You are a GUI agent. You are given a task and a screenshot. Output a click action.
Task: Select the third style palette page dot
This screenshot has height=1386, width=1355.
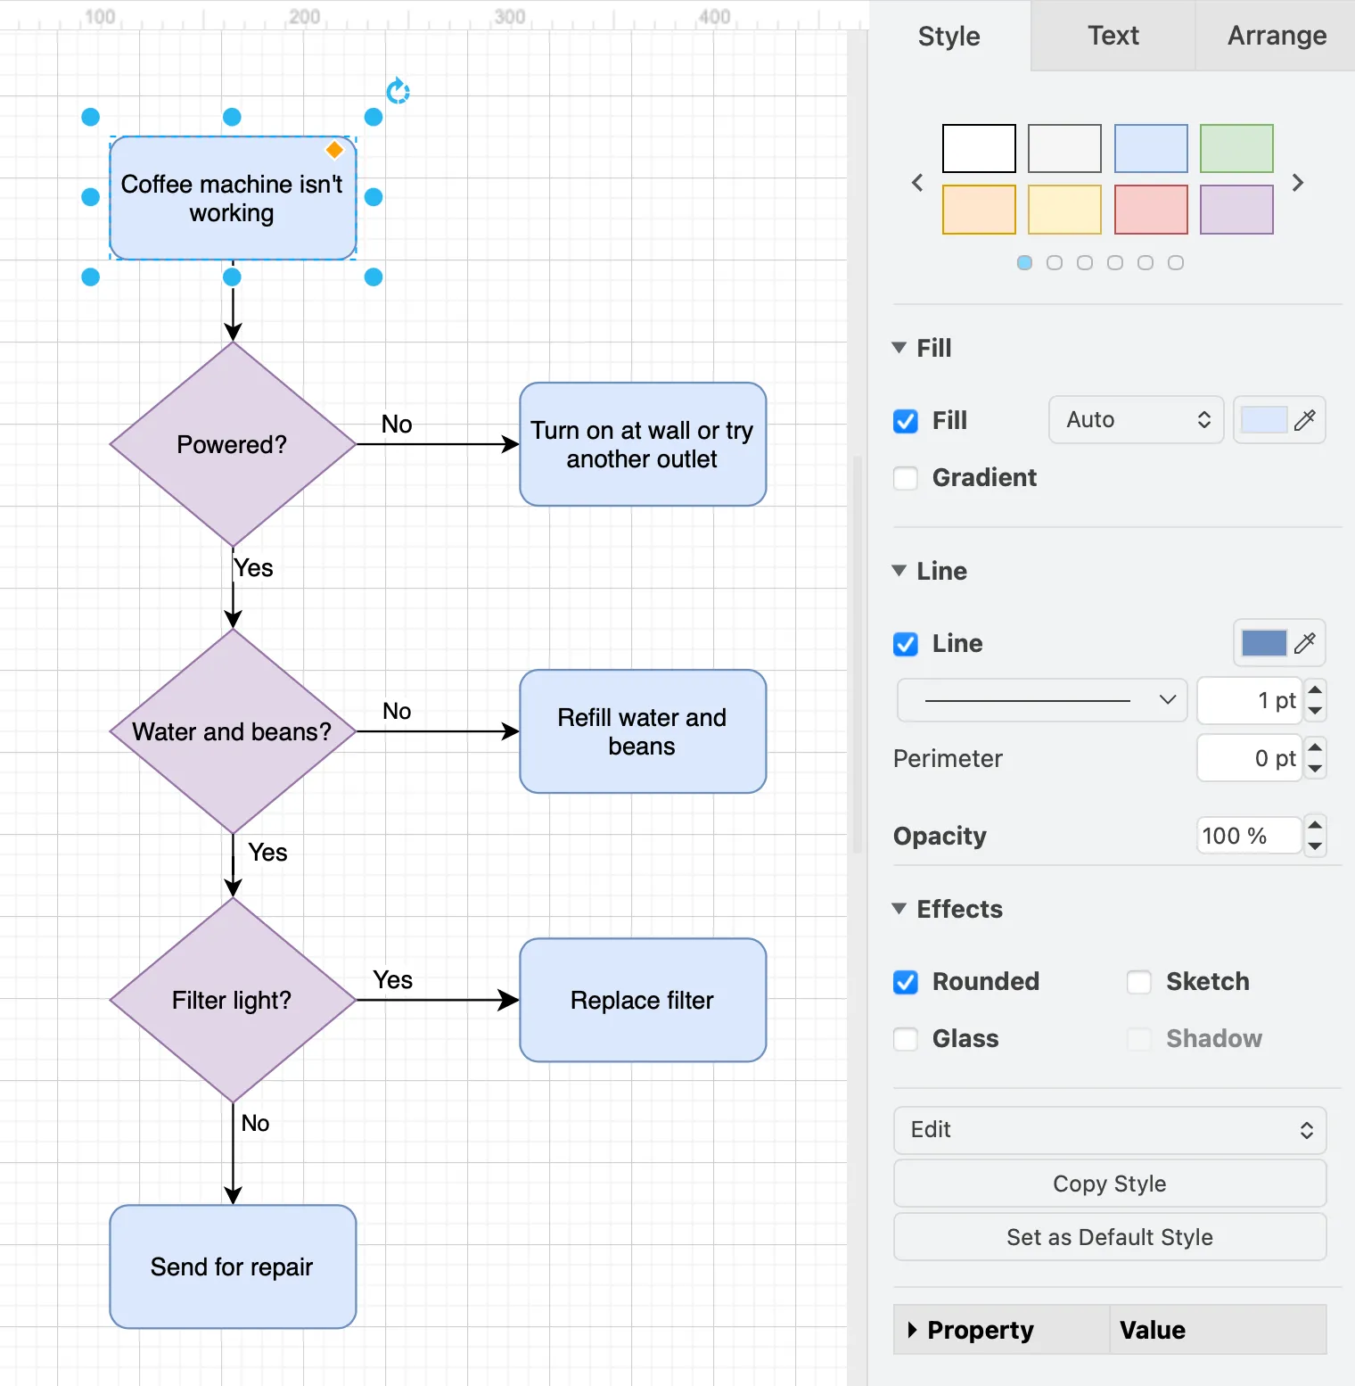click(1085, 263)
